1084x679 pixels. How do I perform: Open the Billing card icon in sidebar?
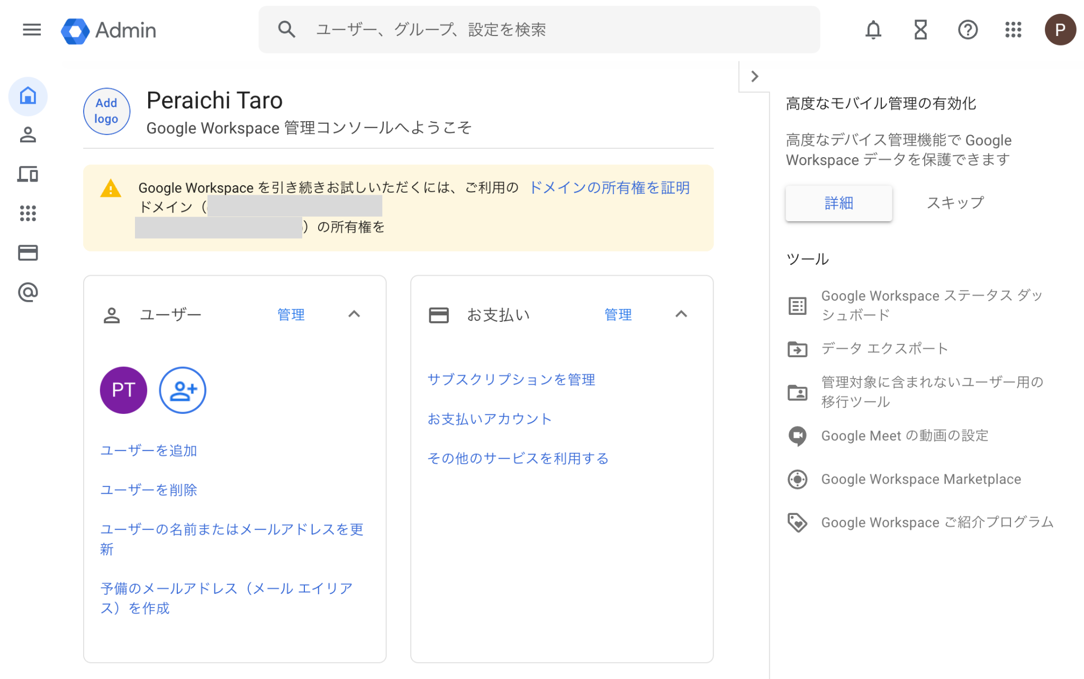pos(28,252)
